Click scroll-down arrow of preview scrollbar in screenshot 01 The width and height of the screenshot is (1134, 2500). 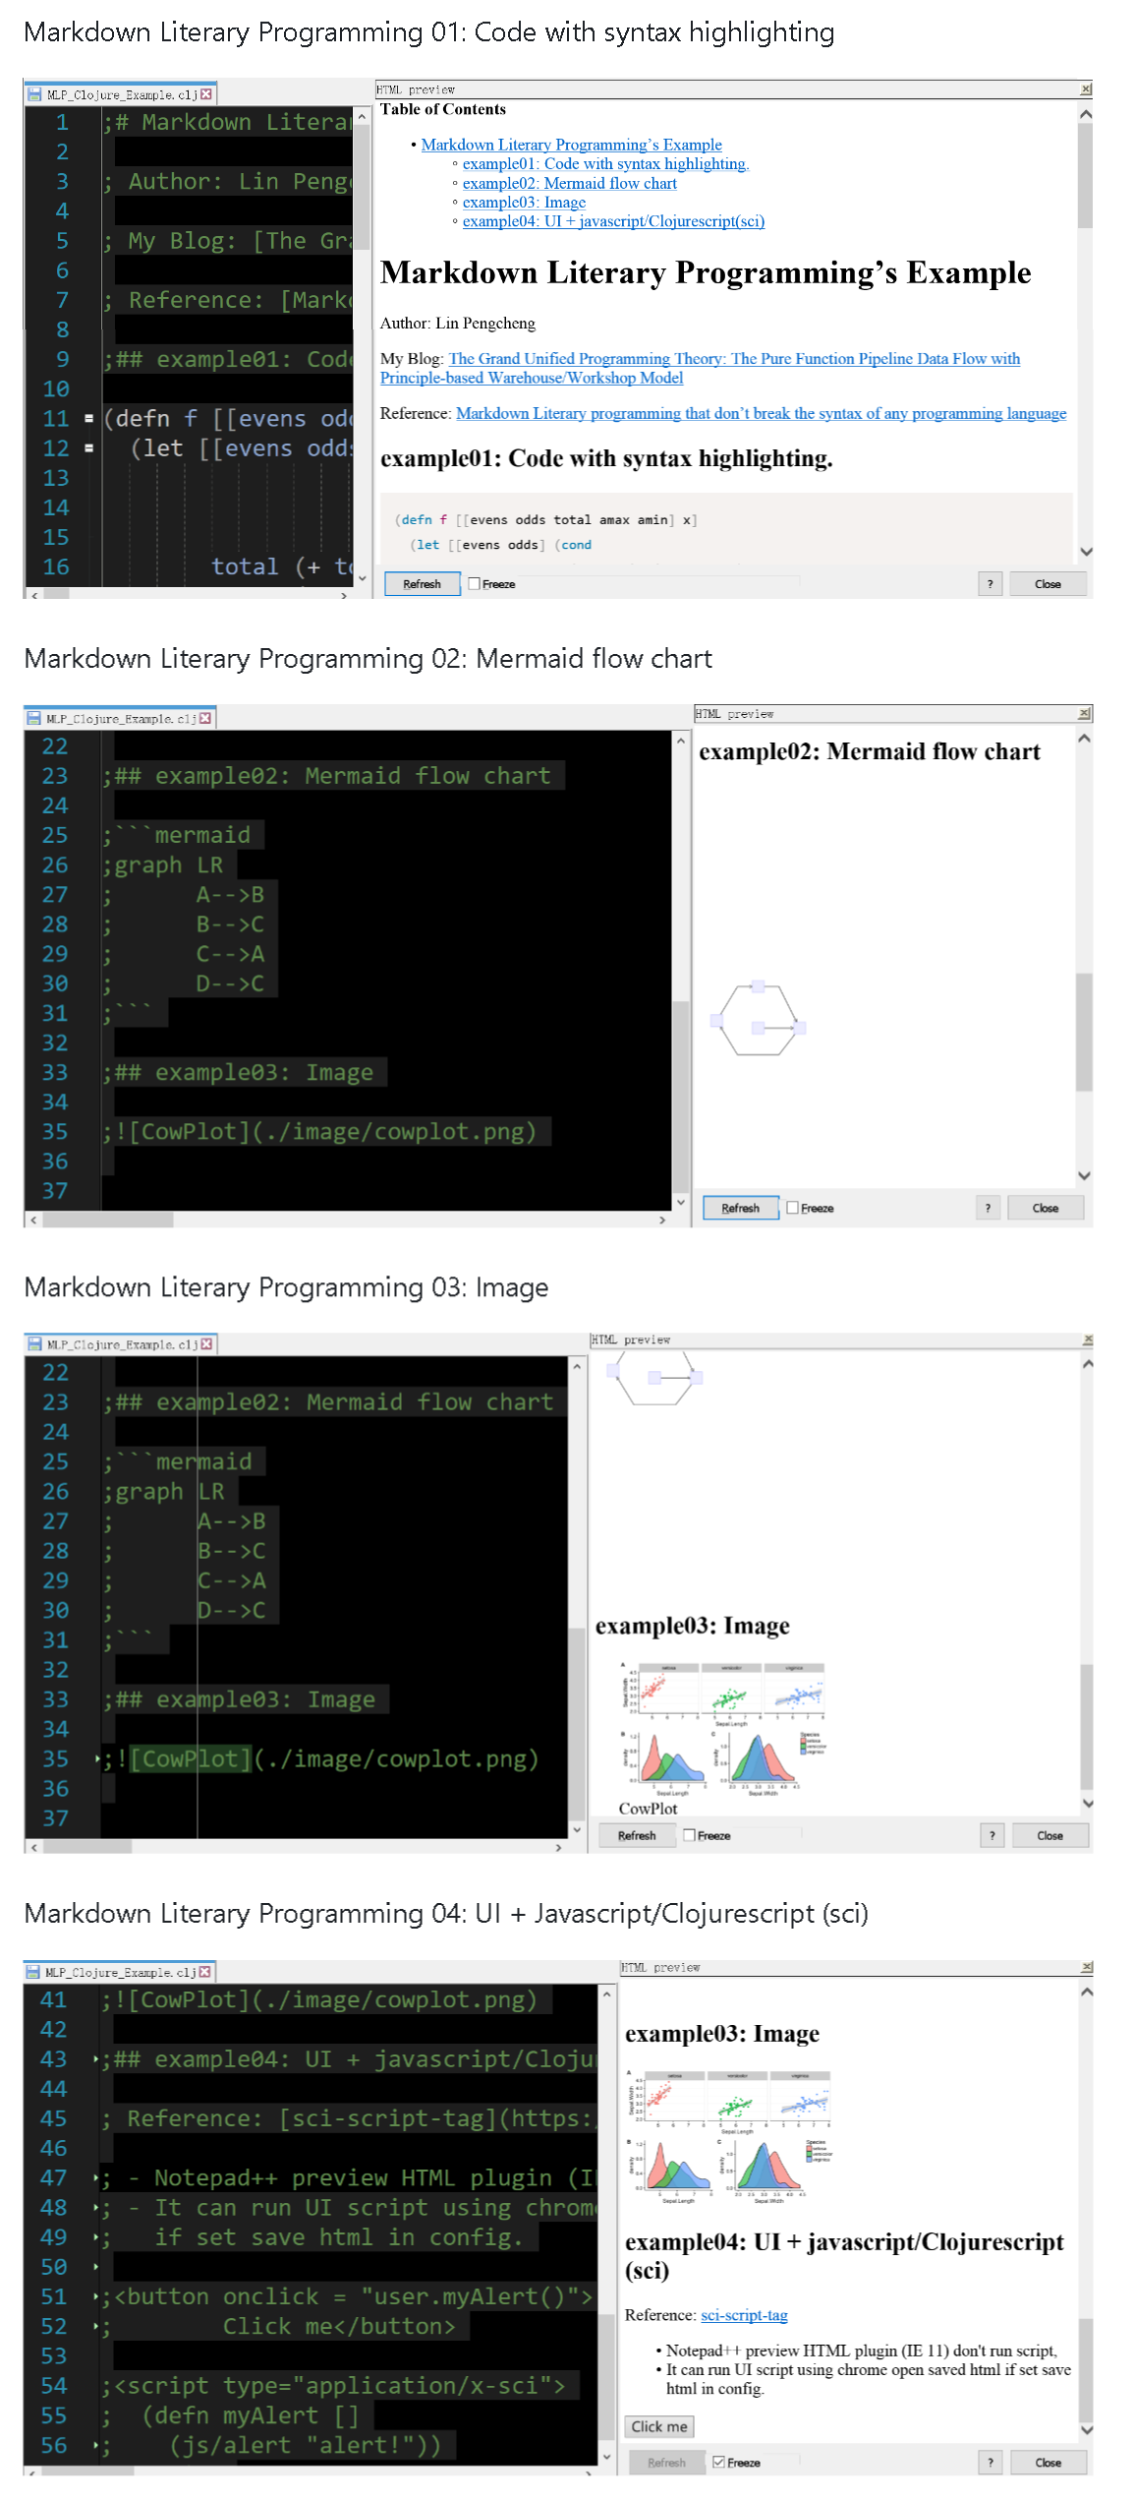(1085, 551)
